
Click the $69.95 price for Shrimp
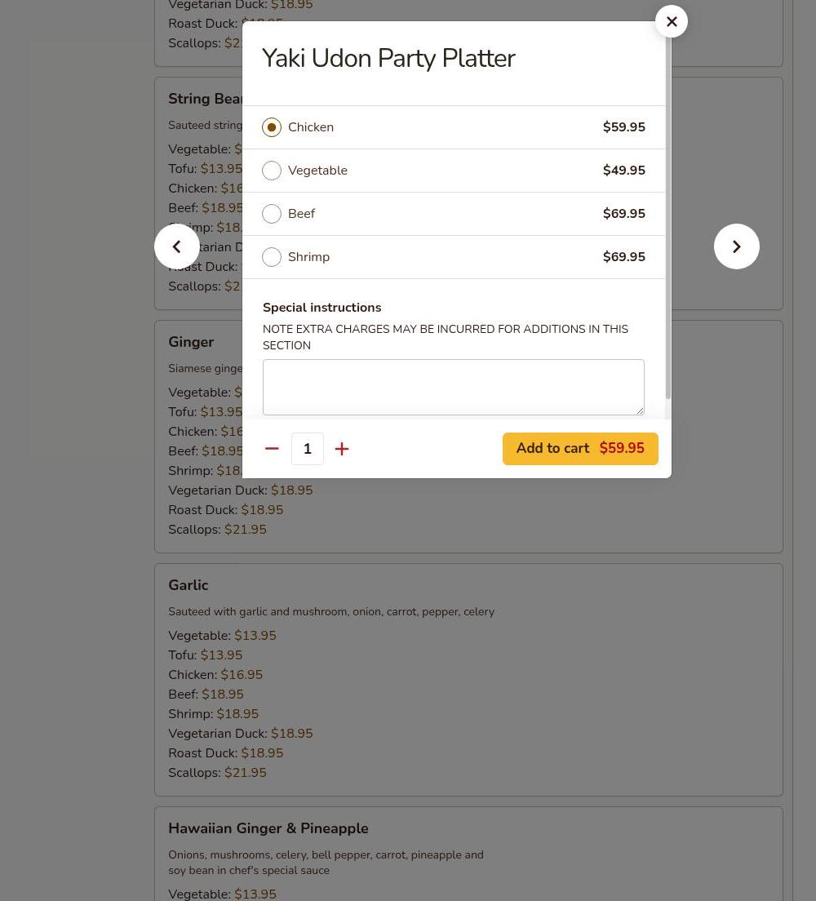623,257
